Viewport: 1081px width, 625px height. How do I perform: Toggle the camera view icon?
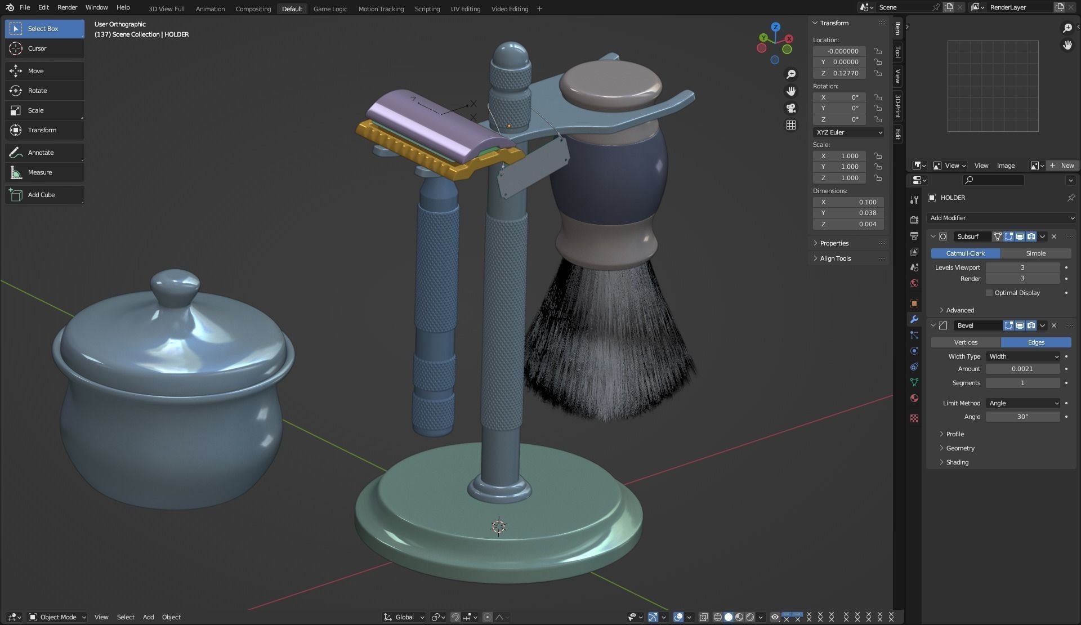pyautogui.click(x=791, y=108)
